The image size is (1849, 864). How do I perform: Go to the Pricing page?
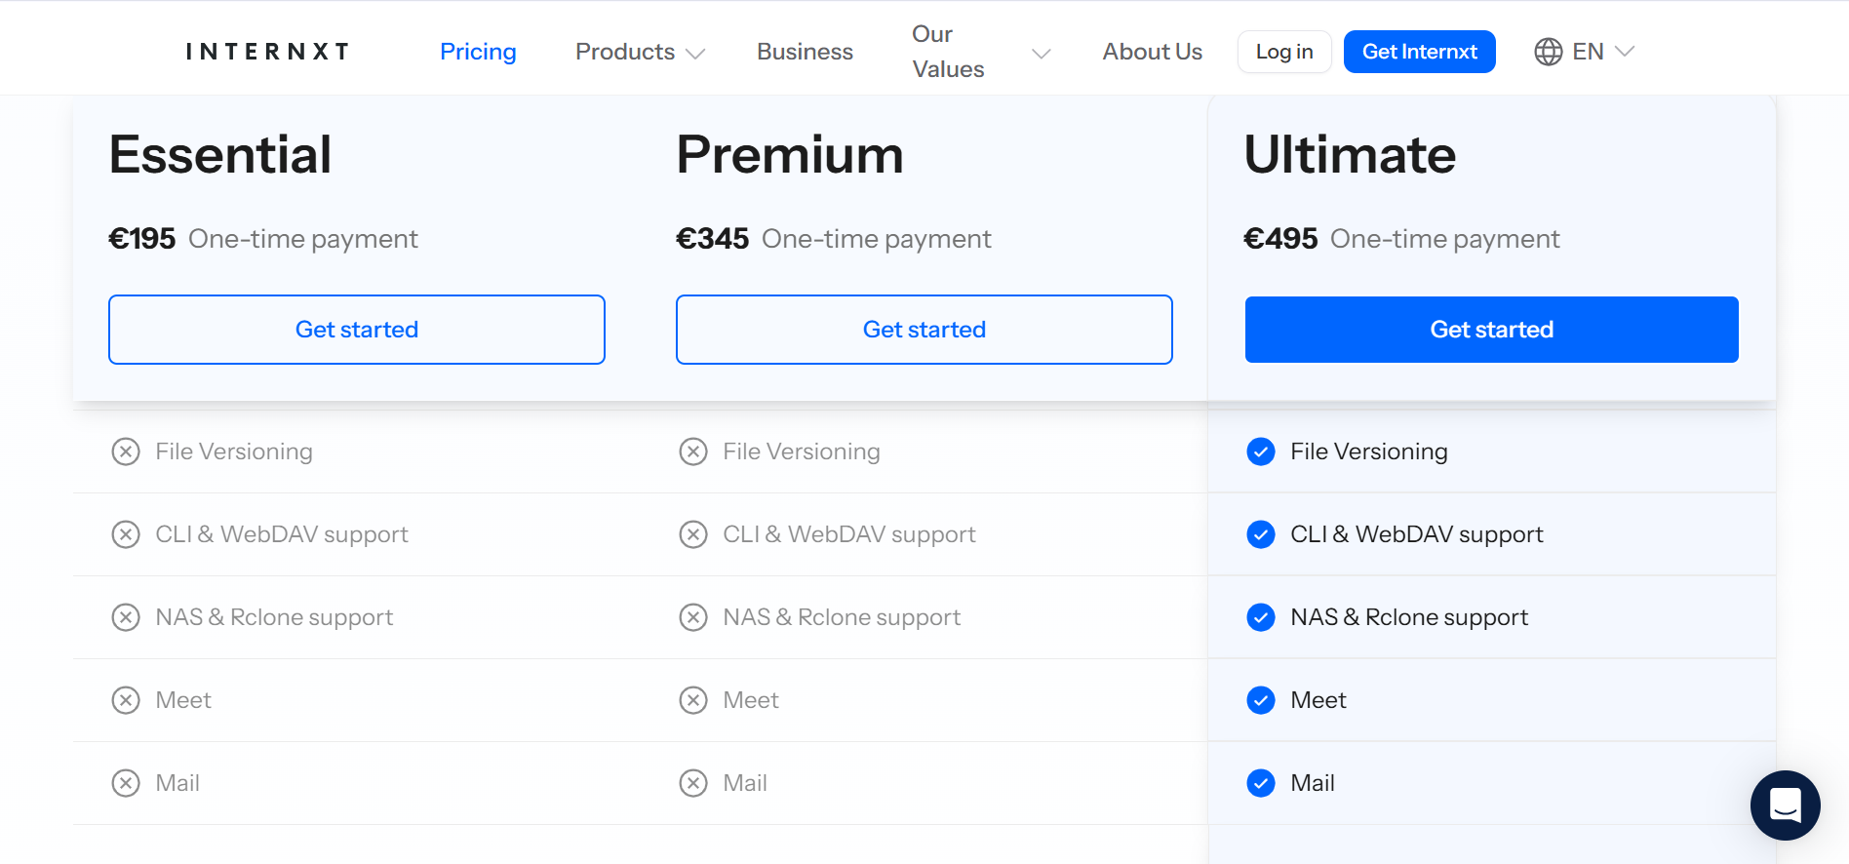tap(478, 52)
